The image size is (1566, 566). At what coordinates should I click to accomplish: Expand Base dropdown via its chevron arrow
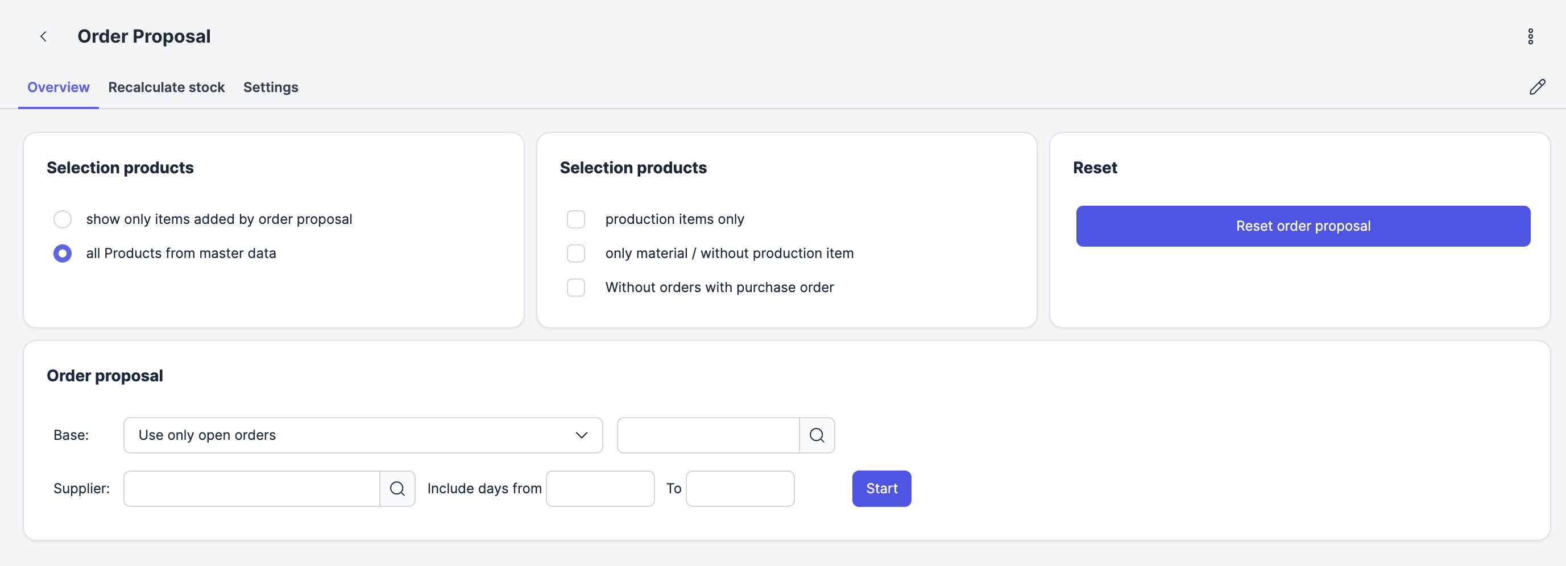tap(581, 435)
